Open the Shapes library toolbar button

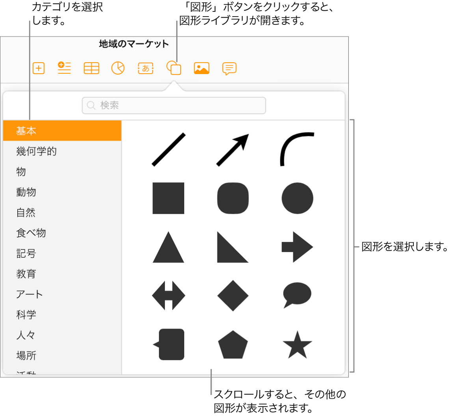point(174,68)
